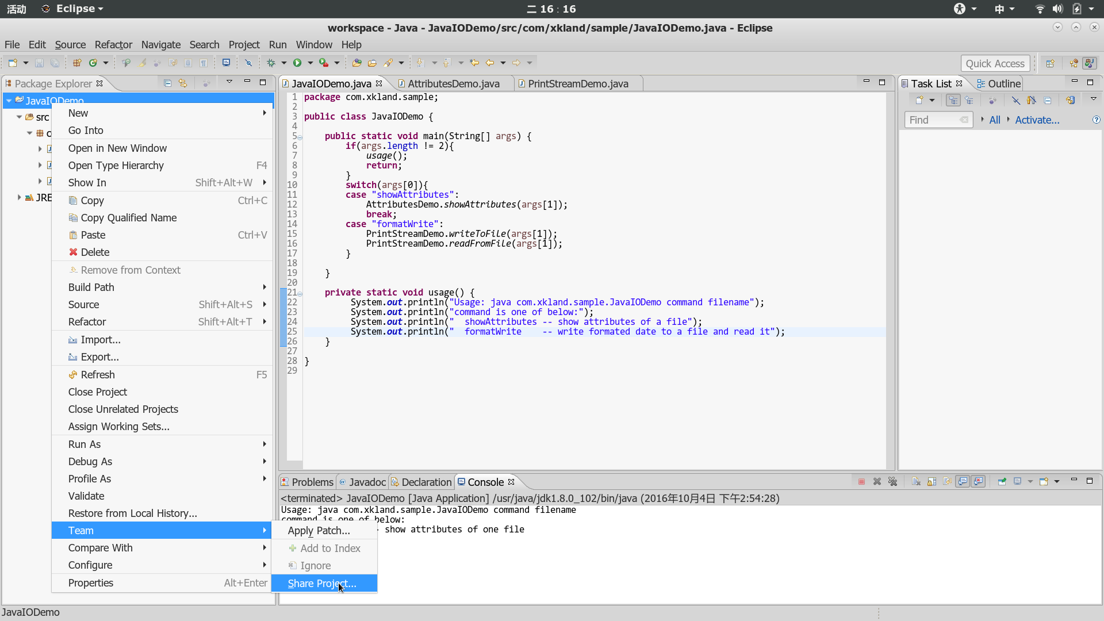Toggle Link with Editor in Package Explorer

point(183,83)
